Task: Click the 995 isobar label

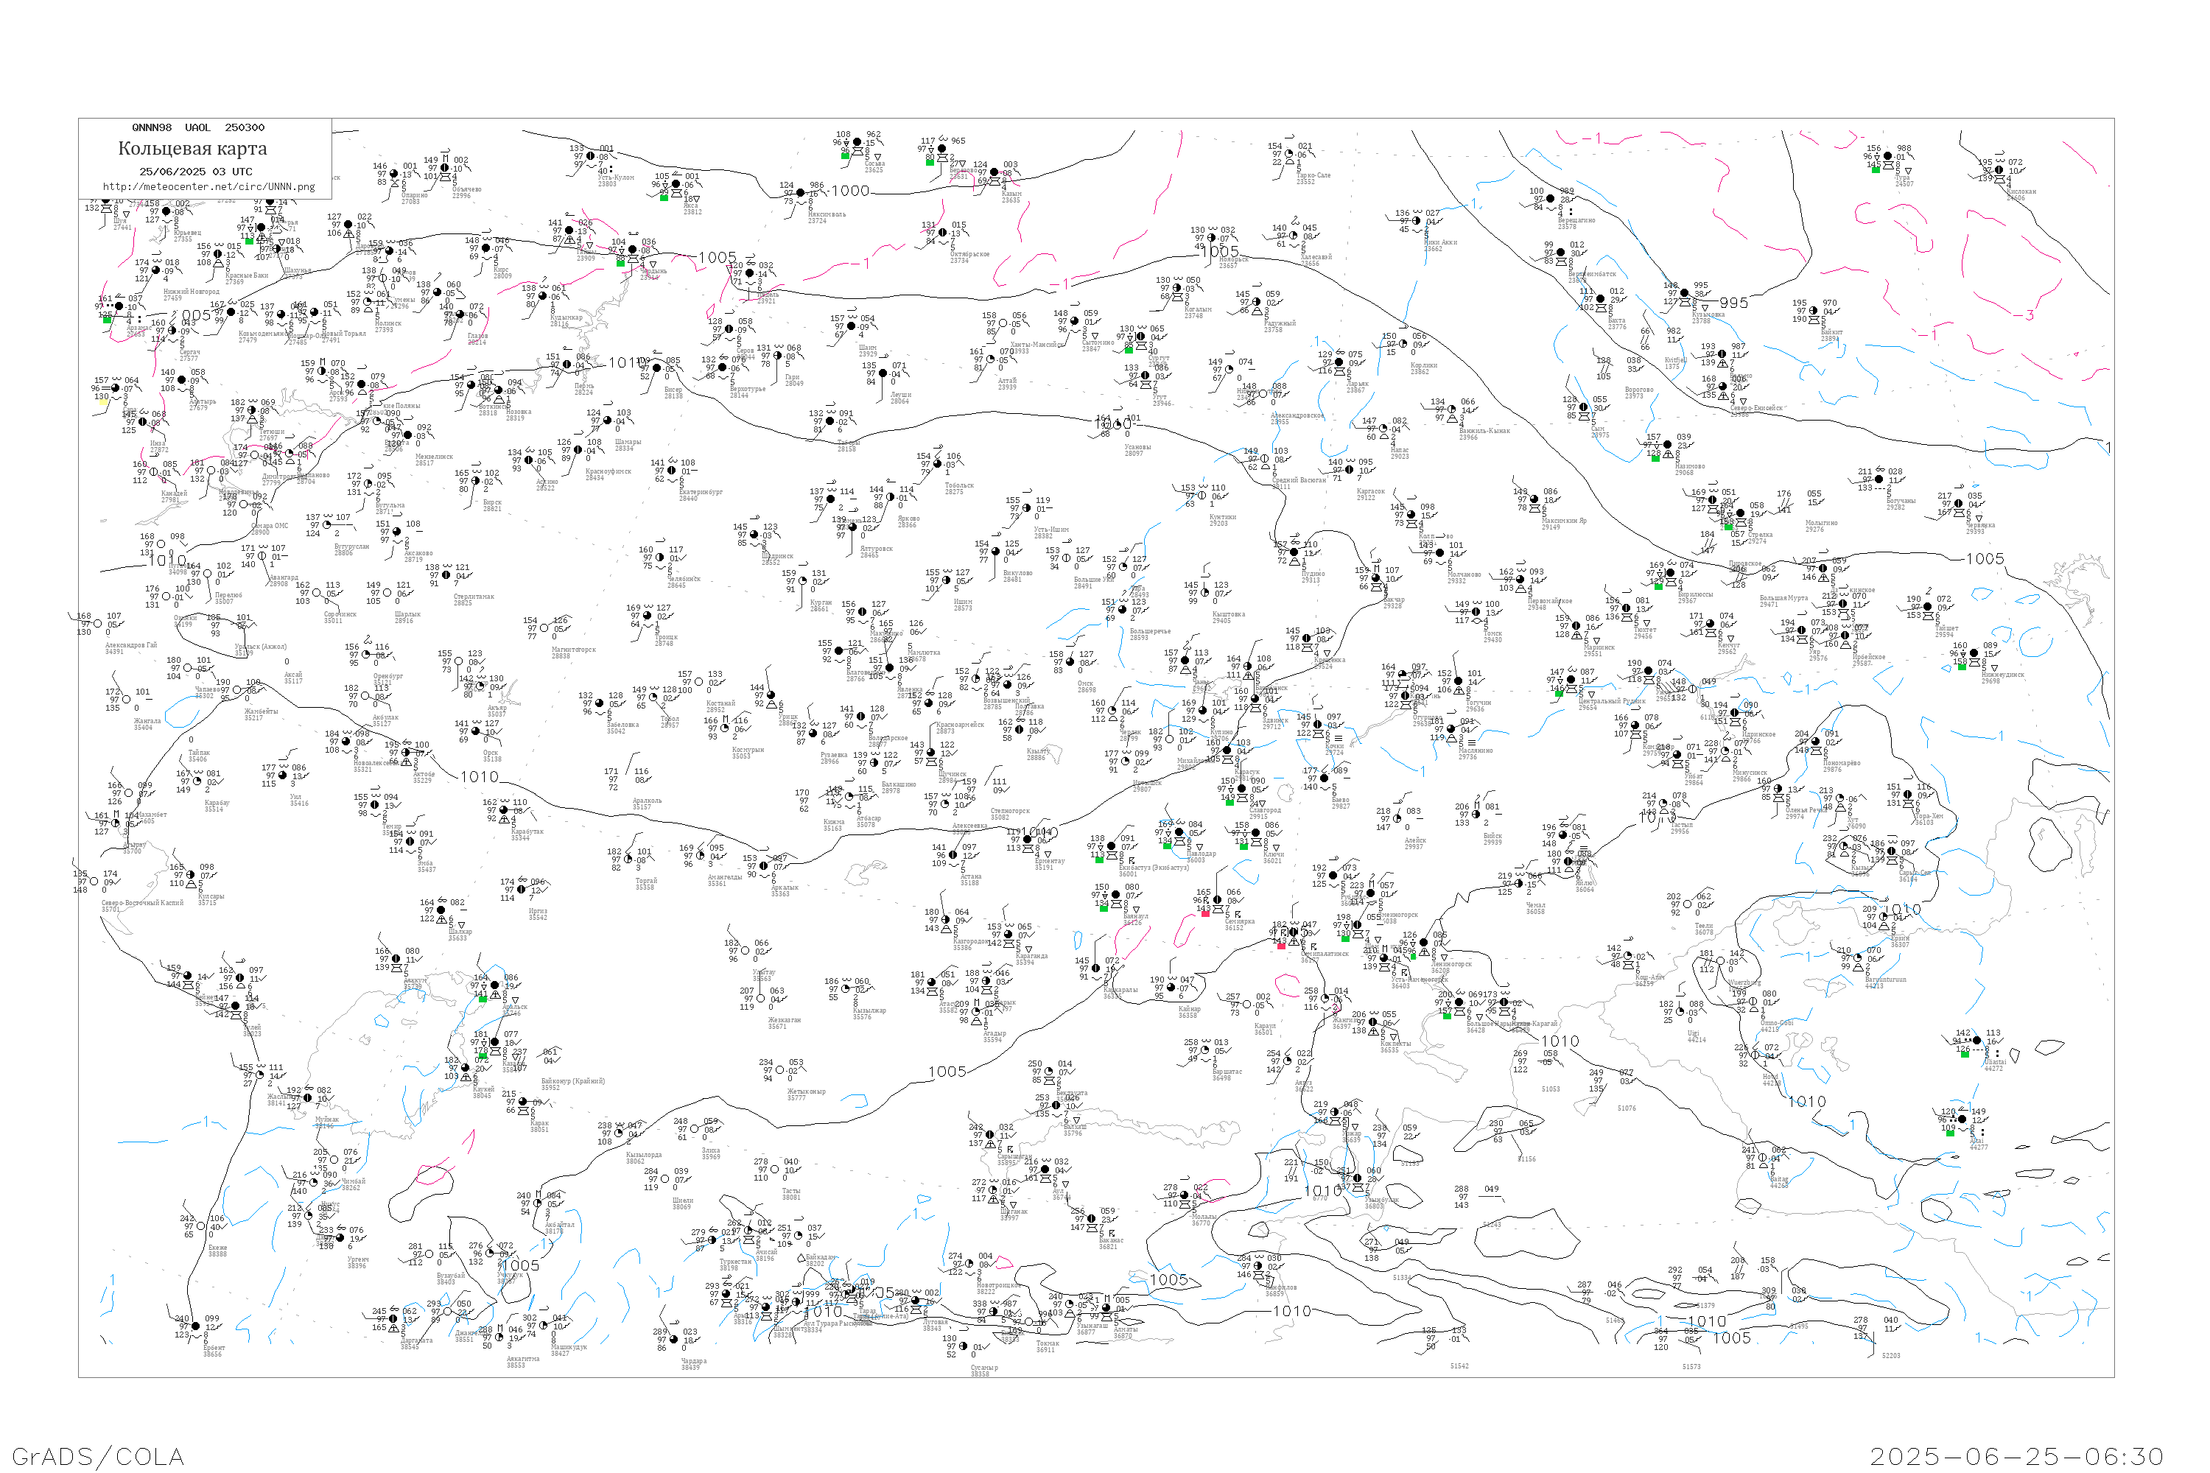Action: (1733, 303)
